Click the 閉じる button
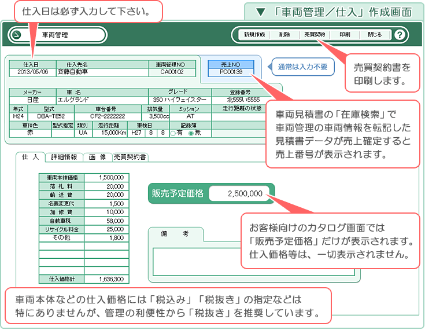 (375, 35)
